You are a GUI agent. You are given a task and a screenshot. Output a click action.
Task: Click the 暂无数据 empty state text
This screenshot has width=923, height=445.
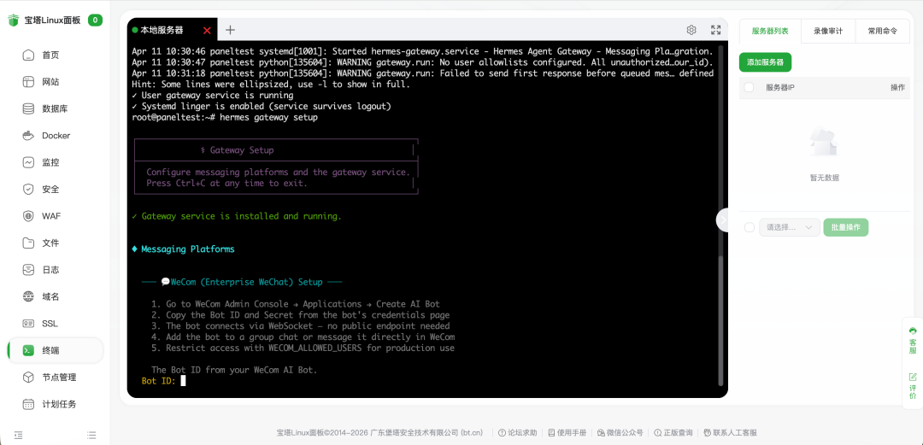click(x=824, y=178)
